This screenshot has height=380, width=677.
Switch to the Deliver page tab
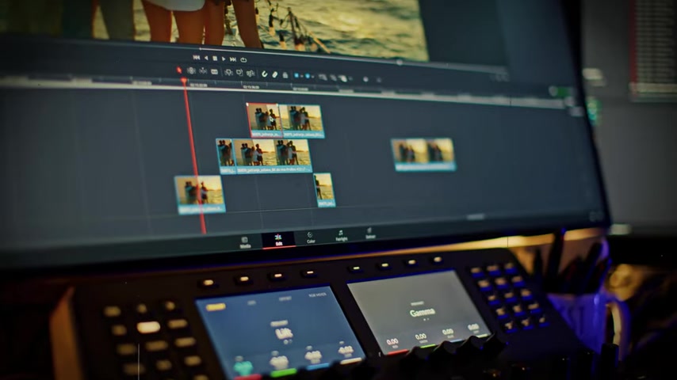pyautogui.click(x=370, y=234)
